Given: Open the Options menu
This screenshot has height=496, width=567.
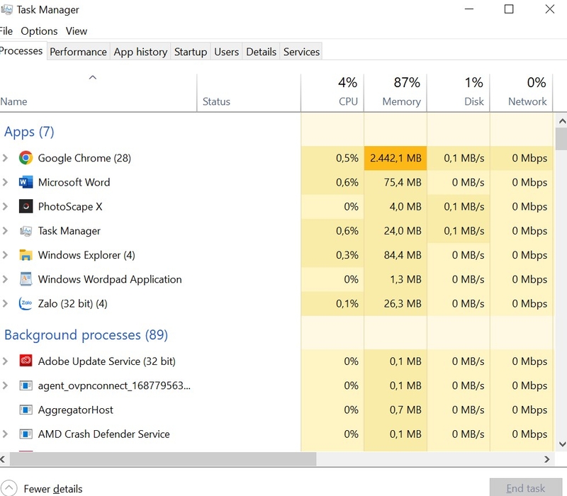Looking at the screenshot, I should pos(39,31).
